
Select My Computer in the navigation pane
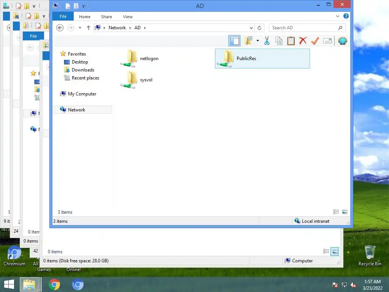tap(82, 94)
